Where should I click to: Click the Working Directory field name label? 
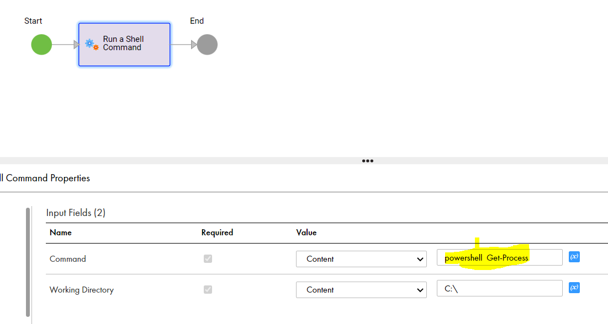pos(81,290)
